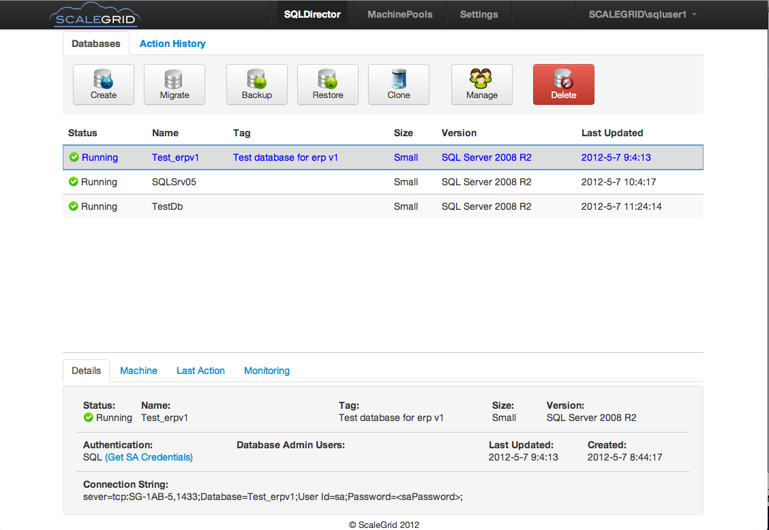The height and width of the screenshot is (530, 769).
Task: Open Settings from the top navigation
Action: tap(479, 14)
